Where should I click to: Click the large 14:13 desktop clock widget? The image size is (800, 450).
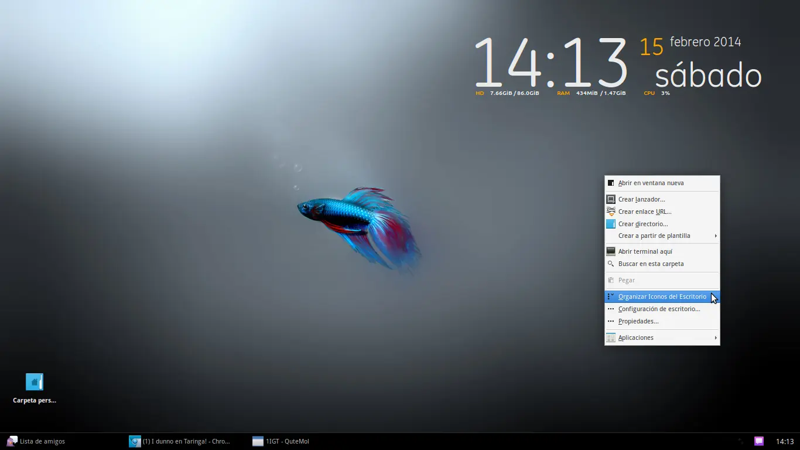[551, 63]
